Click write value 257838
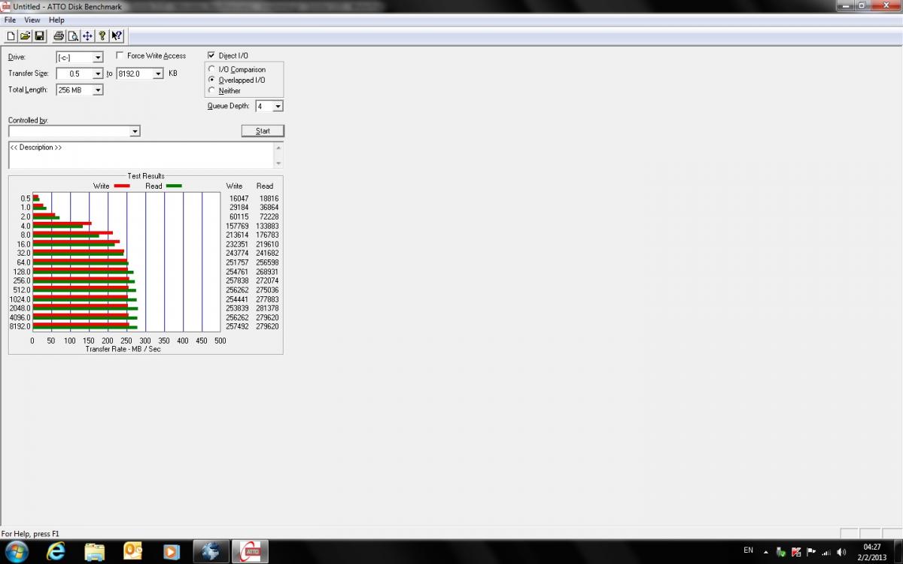Screen dimensions: 903x564 237,280
